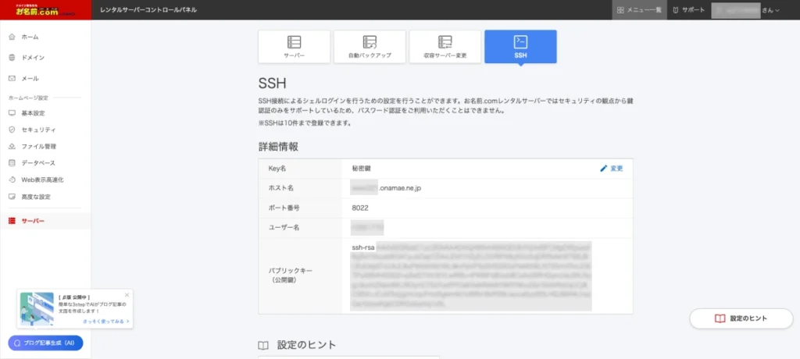Image resolution: width=800 pixels, height=359 pixels.
Task: Open ドメイン in the sidebar
Action: click(x=32, y=57)
